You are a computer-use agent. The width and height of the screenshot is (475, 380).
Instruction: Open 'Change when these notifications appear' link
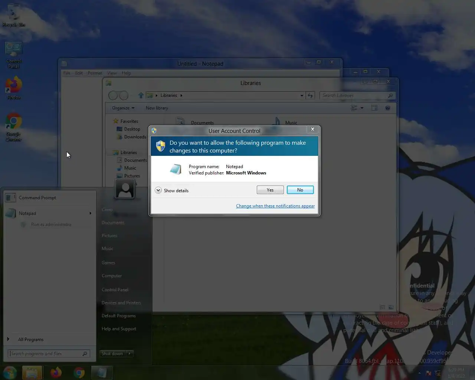click(275, 206)
